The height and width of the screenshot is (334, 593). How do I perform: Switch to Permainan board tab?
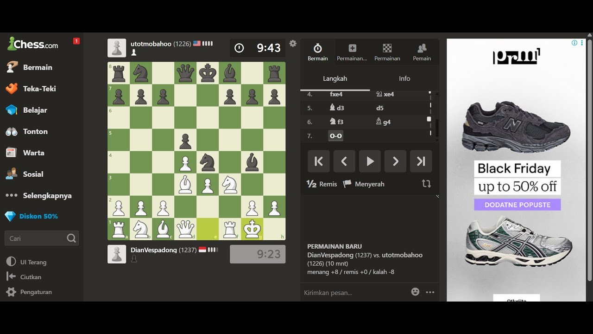pos(387,52)
